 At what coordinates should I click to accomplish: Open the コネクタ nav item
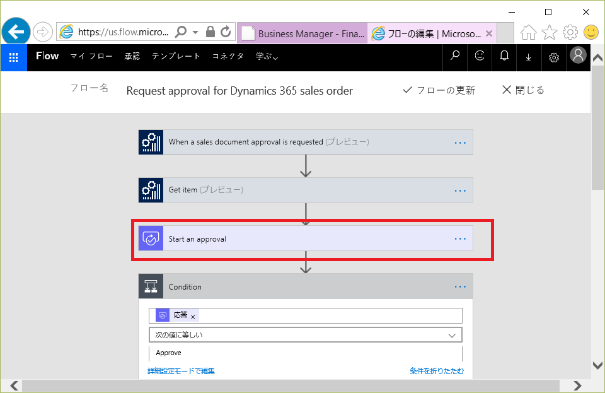228,56
